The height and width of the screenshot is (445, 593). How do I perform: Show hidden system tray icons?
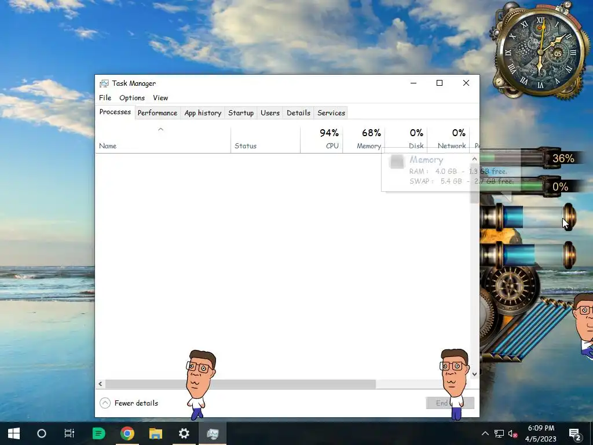pyautogui.click(x=485, y=433)
